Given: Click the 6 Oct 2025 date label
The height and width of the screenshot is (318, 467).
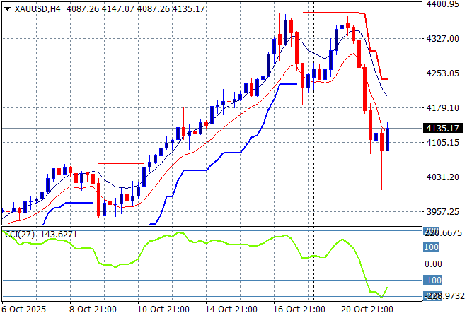Looking at the screenshot, I should (24, 310).
